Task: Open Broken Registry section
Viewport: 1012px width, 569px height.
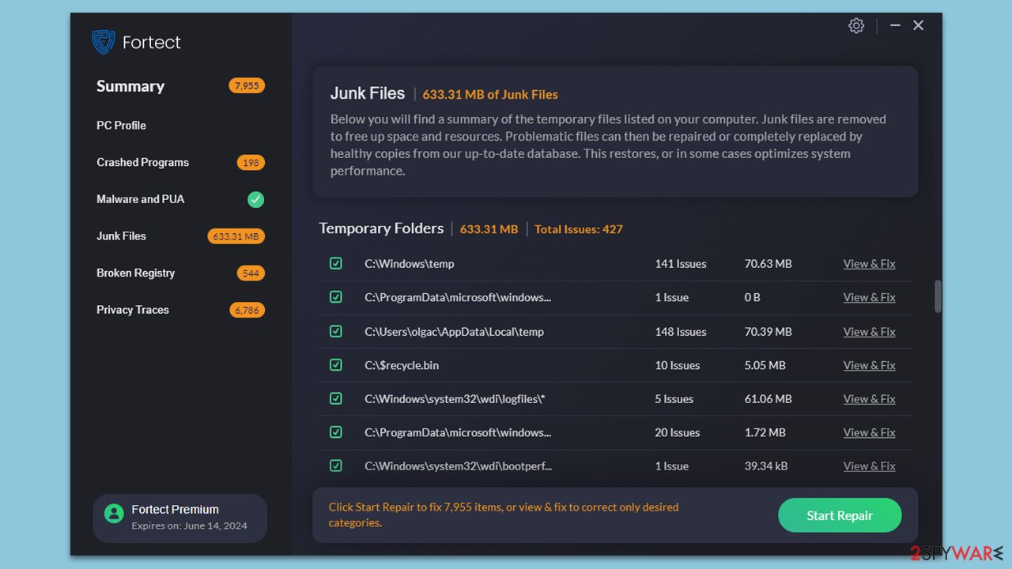Action: 135,273
